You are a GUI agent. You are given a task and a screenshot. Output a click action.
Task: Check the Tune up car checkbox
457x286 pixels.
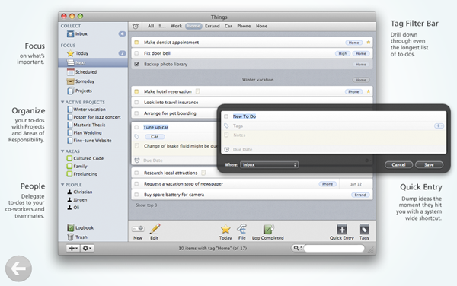(136, 128)
